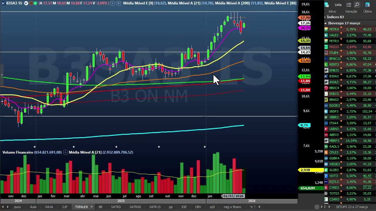The width and height of the screenshot is (376, 211).
Task: Click the round B3 icon after '1S' label
Action: point(26,3)
